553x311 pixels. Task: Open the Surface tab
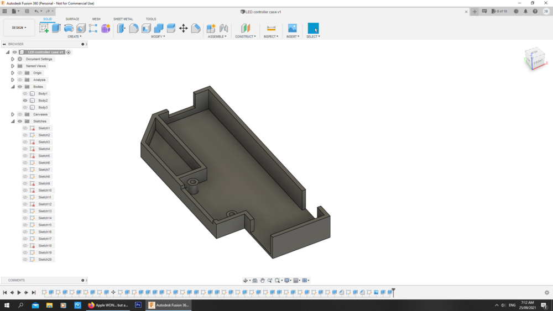pyautogui.click(x=72, y=19)
